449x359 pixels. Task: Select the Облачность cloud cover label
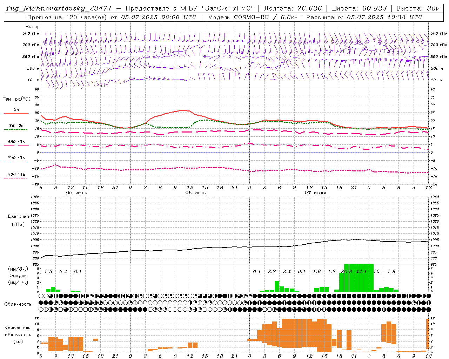(x=18, y=304)
